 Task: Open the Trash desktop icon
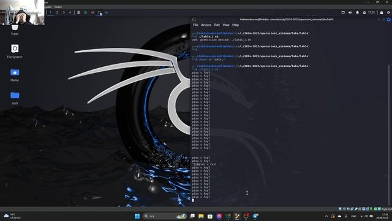click(15, 29)
